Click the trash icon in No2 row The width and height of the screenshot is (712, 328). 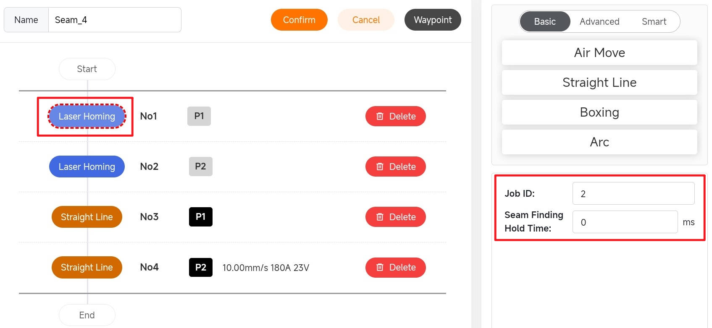point(380,167)
